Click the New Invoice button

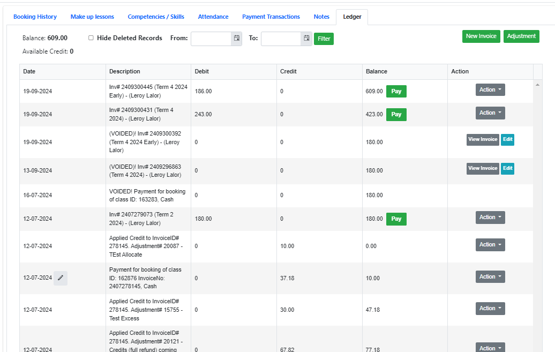[x=481, y=36]
